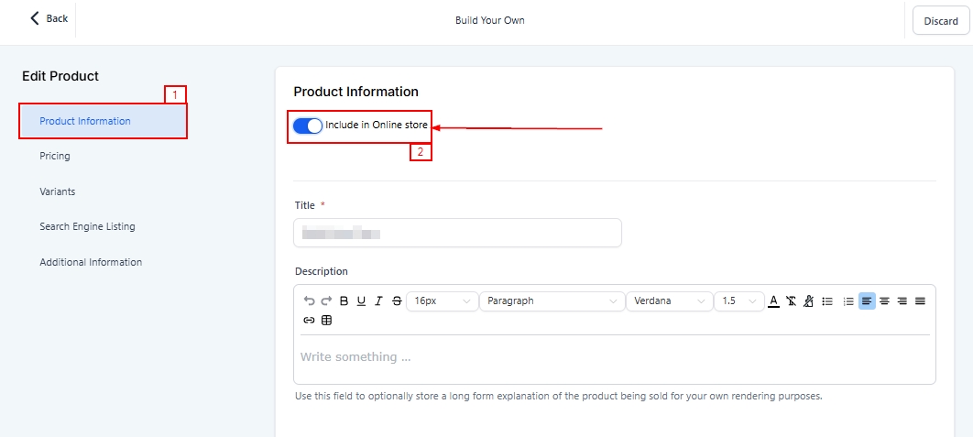Apply bold formatting in the description toolbar
Image resolution: width=973 pixels, height=437 pixels.
344,300
